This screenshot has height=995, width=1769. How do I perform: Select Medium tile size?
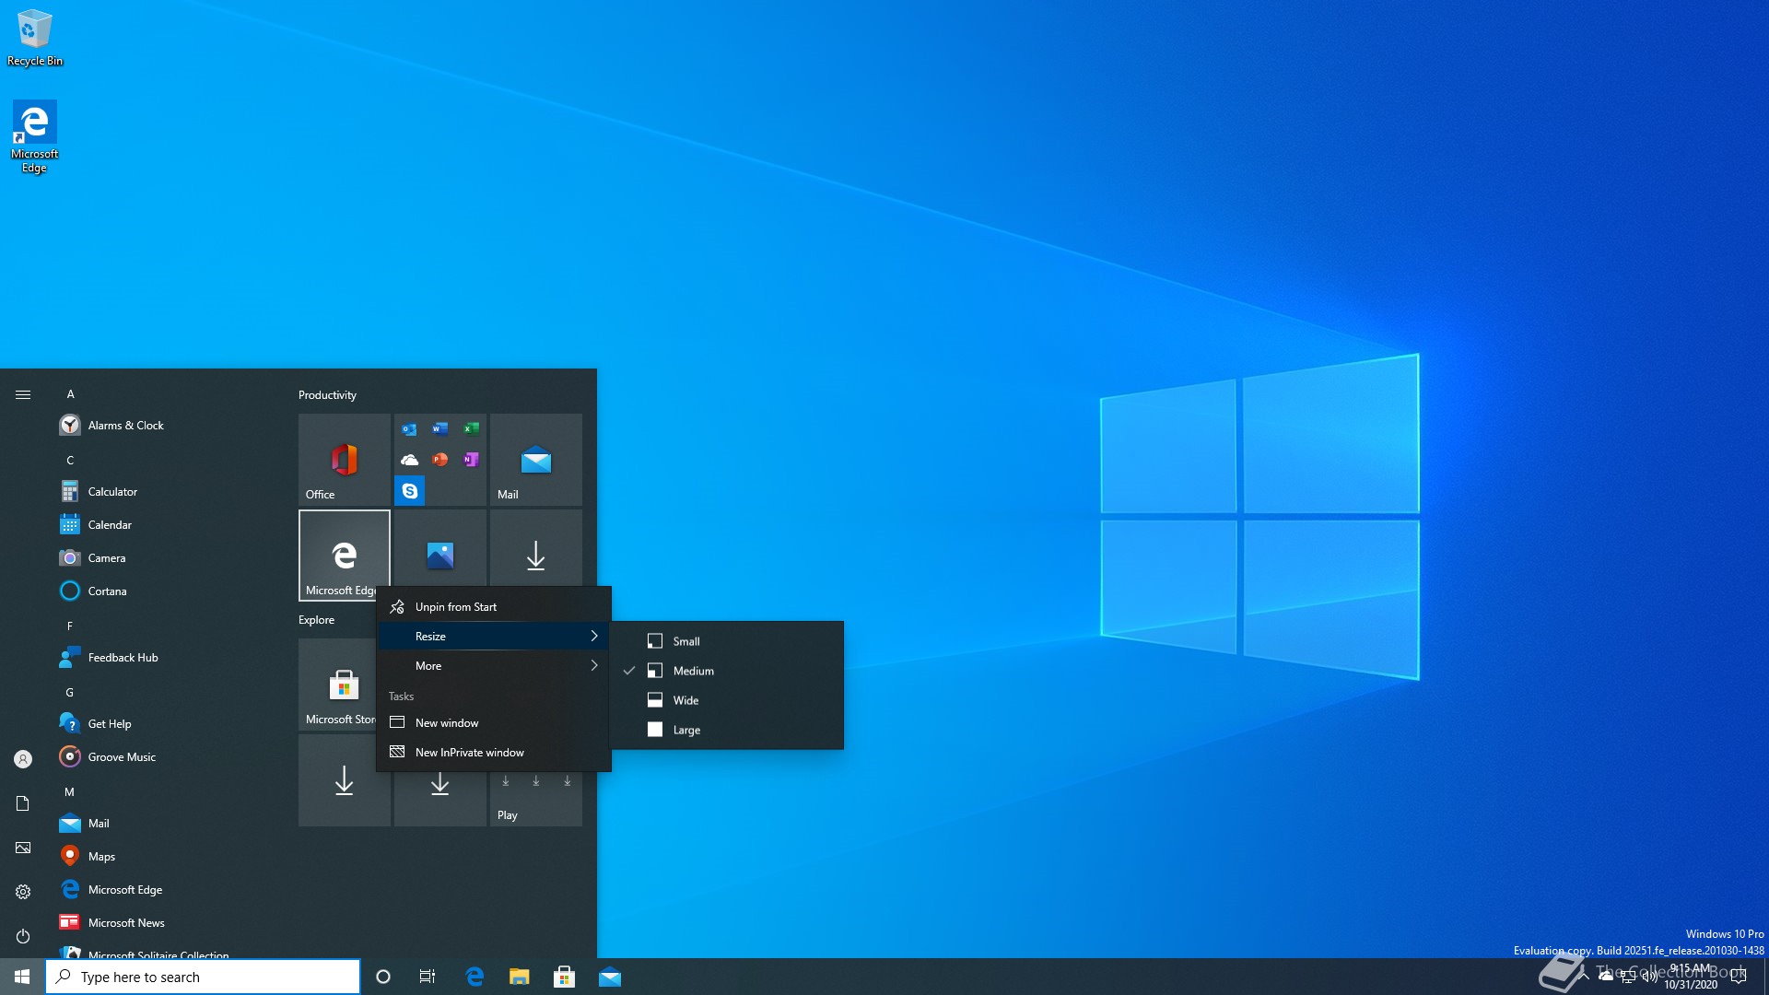pos(727,670)
